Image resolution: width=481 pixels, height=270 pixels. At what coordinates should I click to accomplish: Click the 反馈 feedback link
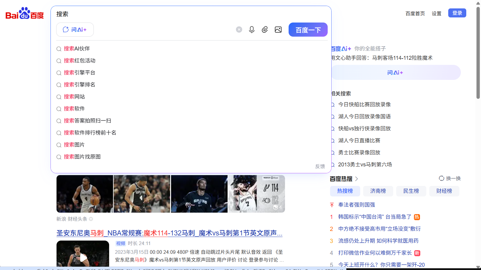click(320, 166)
